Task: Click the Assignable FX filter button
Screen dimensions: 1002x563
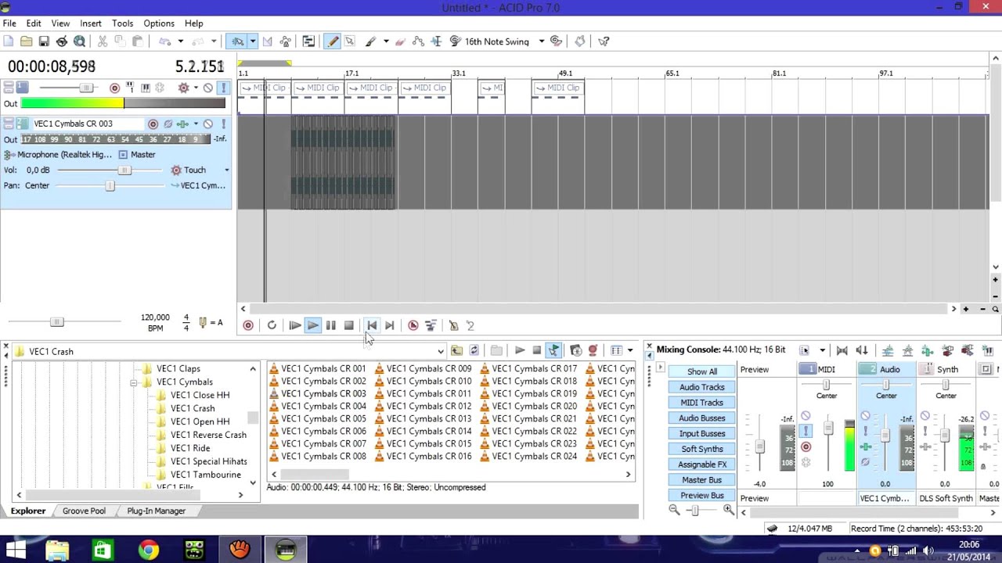Action: click(702, 464)
